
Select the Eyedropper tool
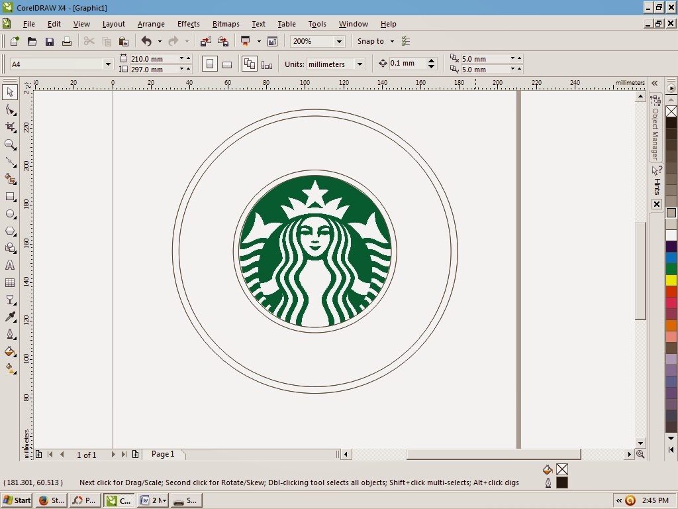tap(10, 315)
